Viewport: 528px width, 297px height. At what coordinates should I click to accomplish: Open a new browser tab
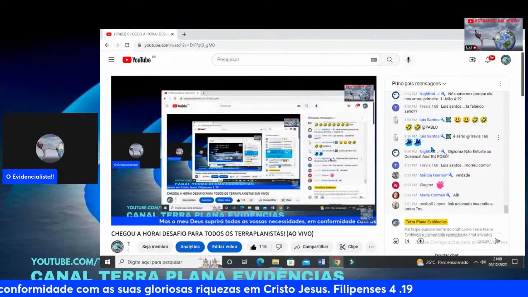(184, 34)
